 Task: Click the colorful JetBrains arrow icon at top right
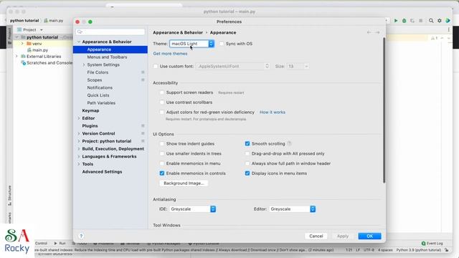click(x=448, y=21)
